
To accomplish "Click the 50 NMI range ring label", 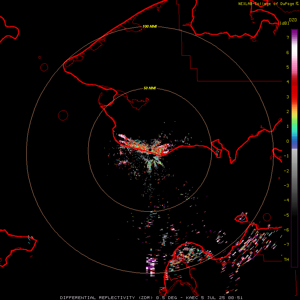I will point(150,88).
